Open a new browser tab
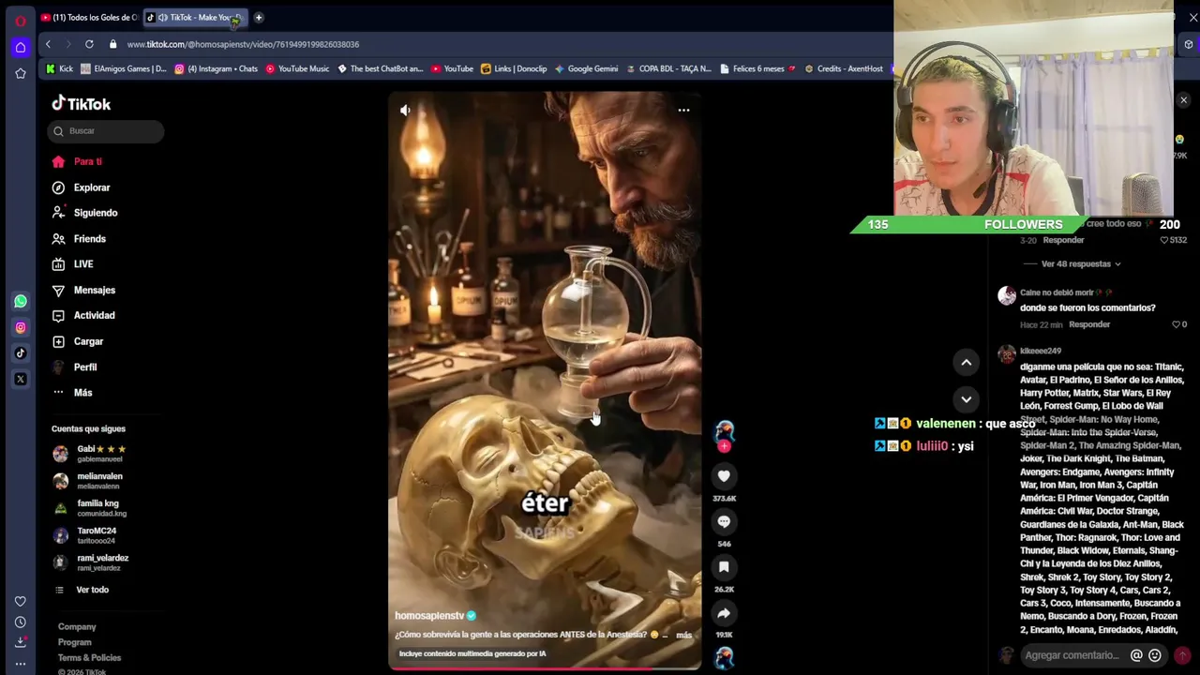Viewport: 1200px width, 675px height. point(259,18)
